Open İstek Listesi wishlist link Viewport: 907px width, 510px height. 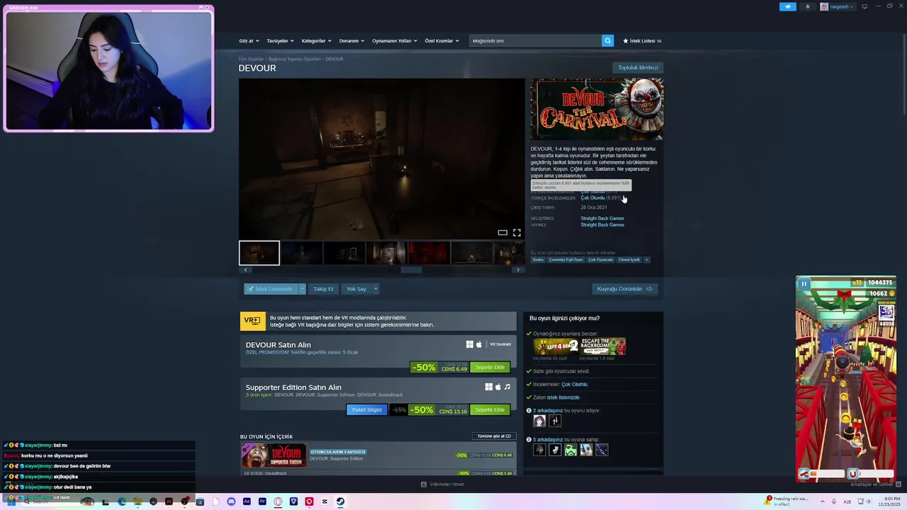coord(642,41)
